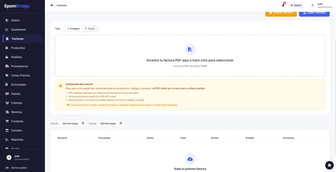Image resolution: width=336 pixels, height=172 pixels.
Task: Click the Fecha column header
Action: 215,138
